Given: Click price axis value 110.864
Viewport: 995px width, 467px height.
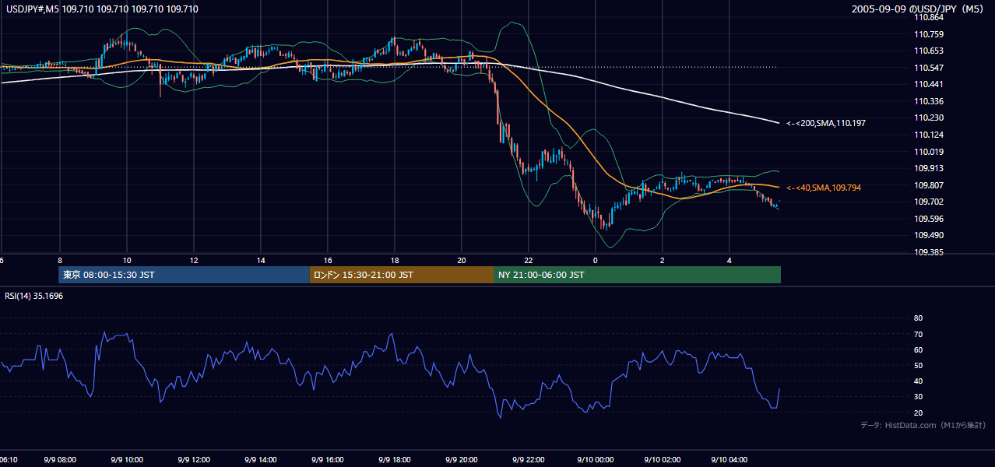Looking at the screenshot, I should pos(930,17).
